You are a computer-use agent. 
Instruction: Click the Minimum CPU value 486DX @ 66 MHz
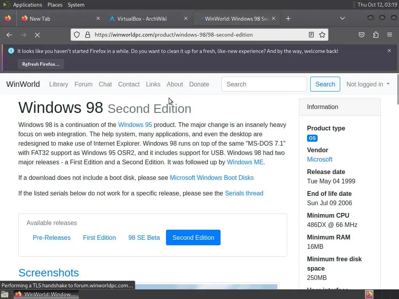point(332,225)
